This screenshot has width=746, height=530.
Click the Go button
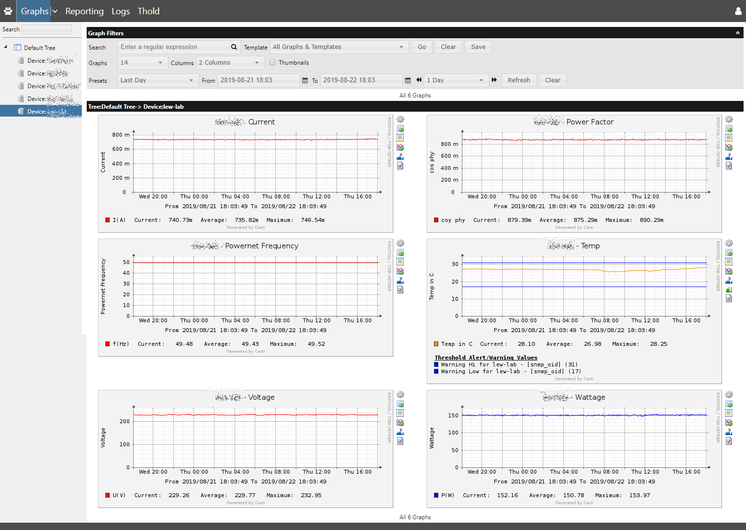pos(422,47)
